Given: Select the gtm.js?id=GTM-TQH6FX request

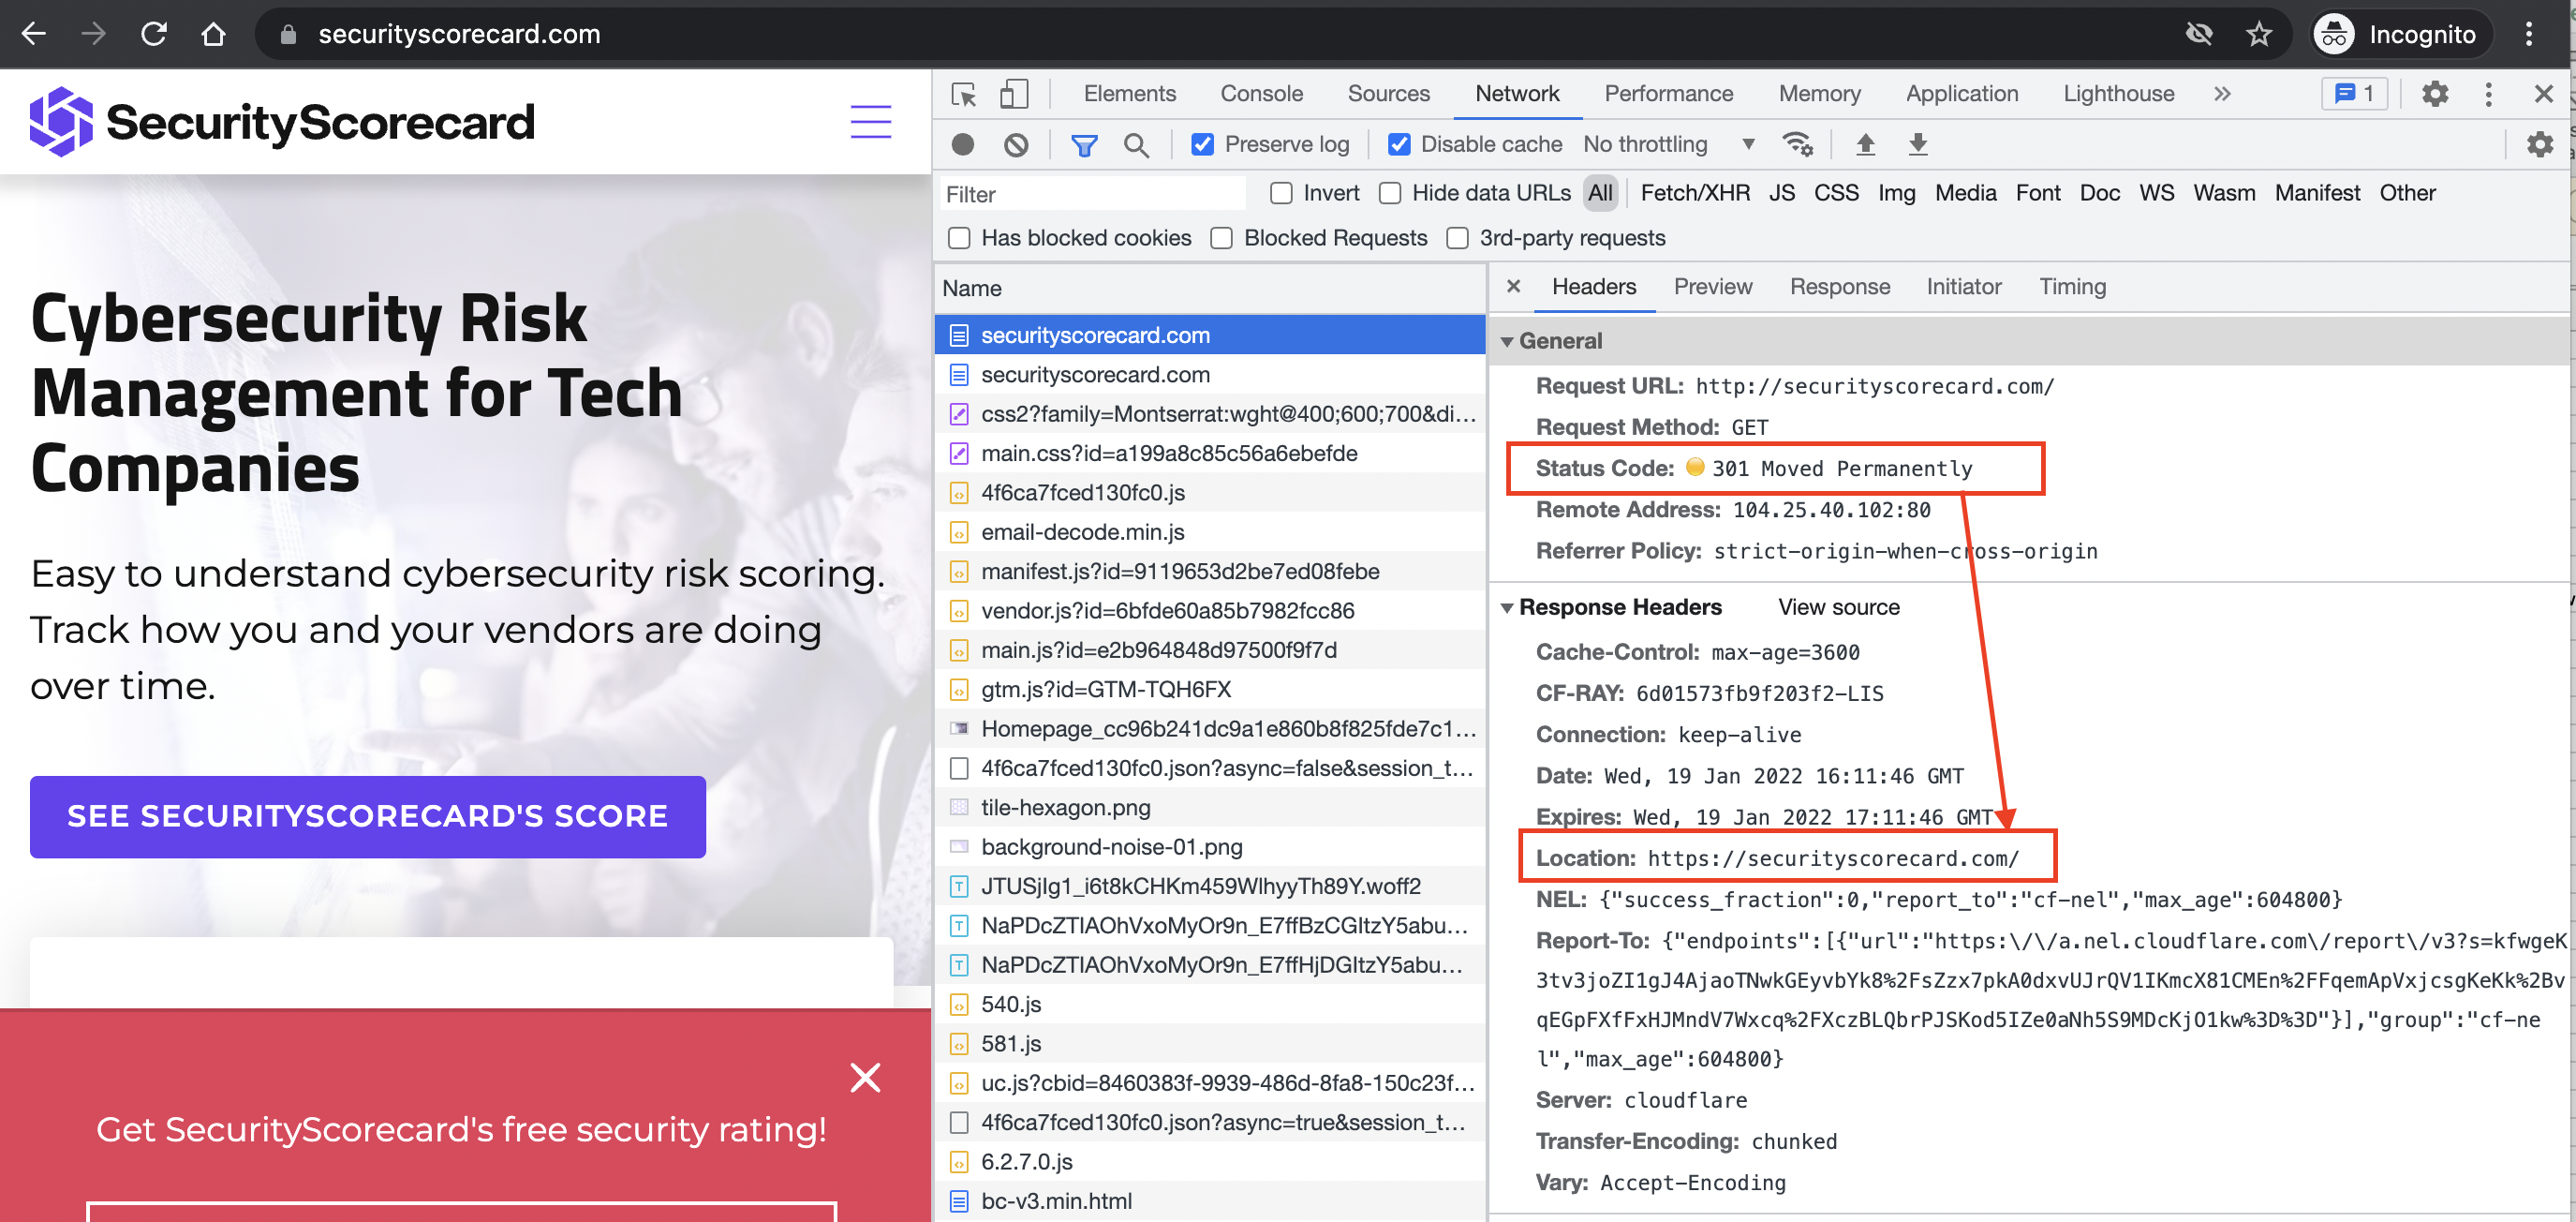Looking at the screenshot, I should (x=1210, y=689).
